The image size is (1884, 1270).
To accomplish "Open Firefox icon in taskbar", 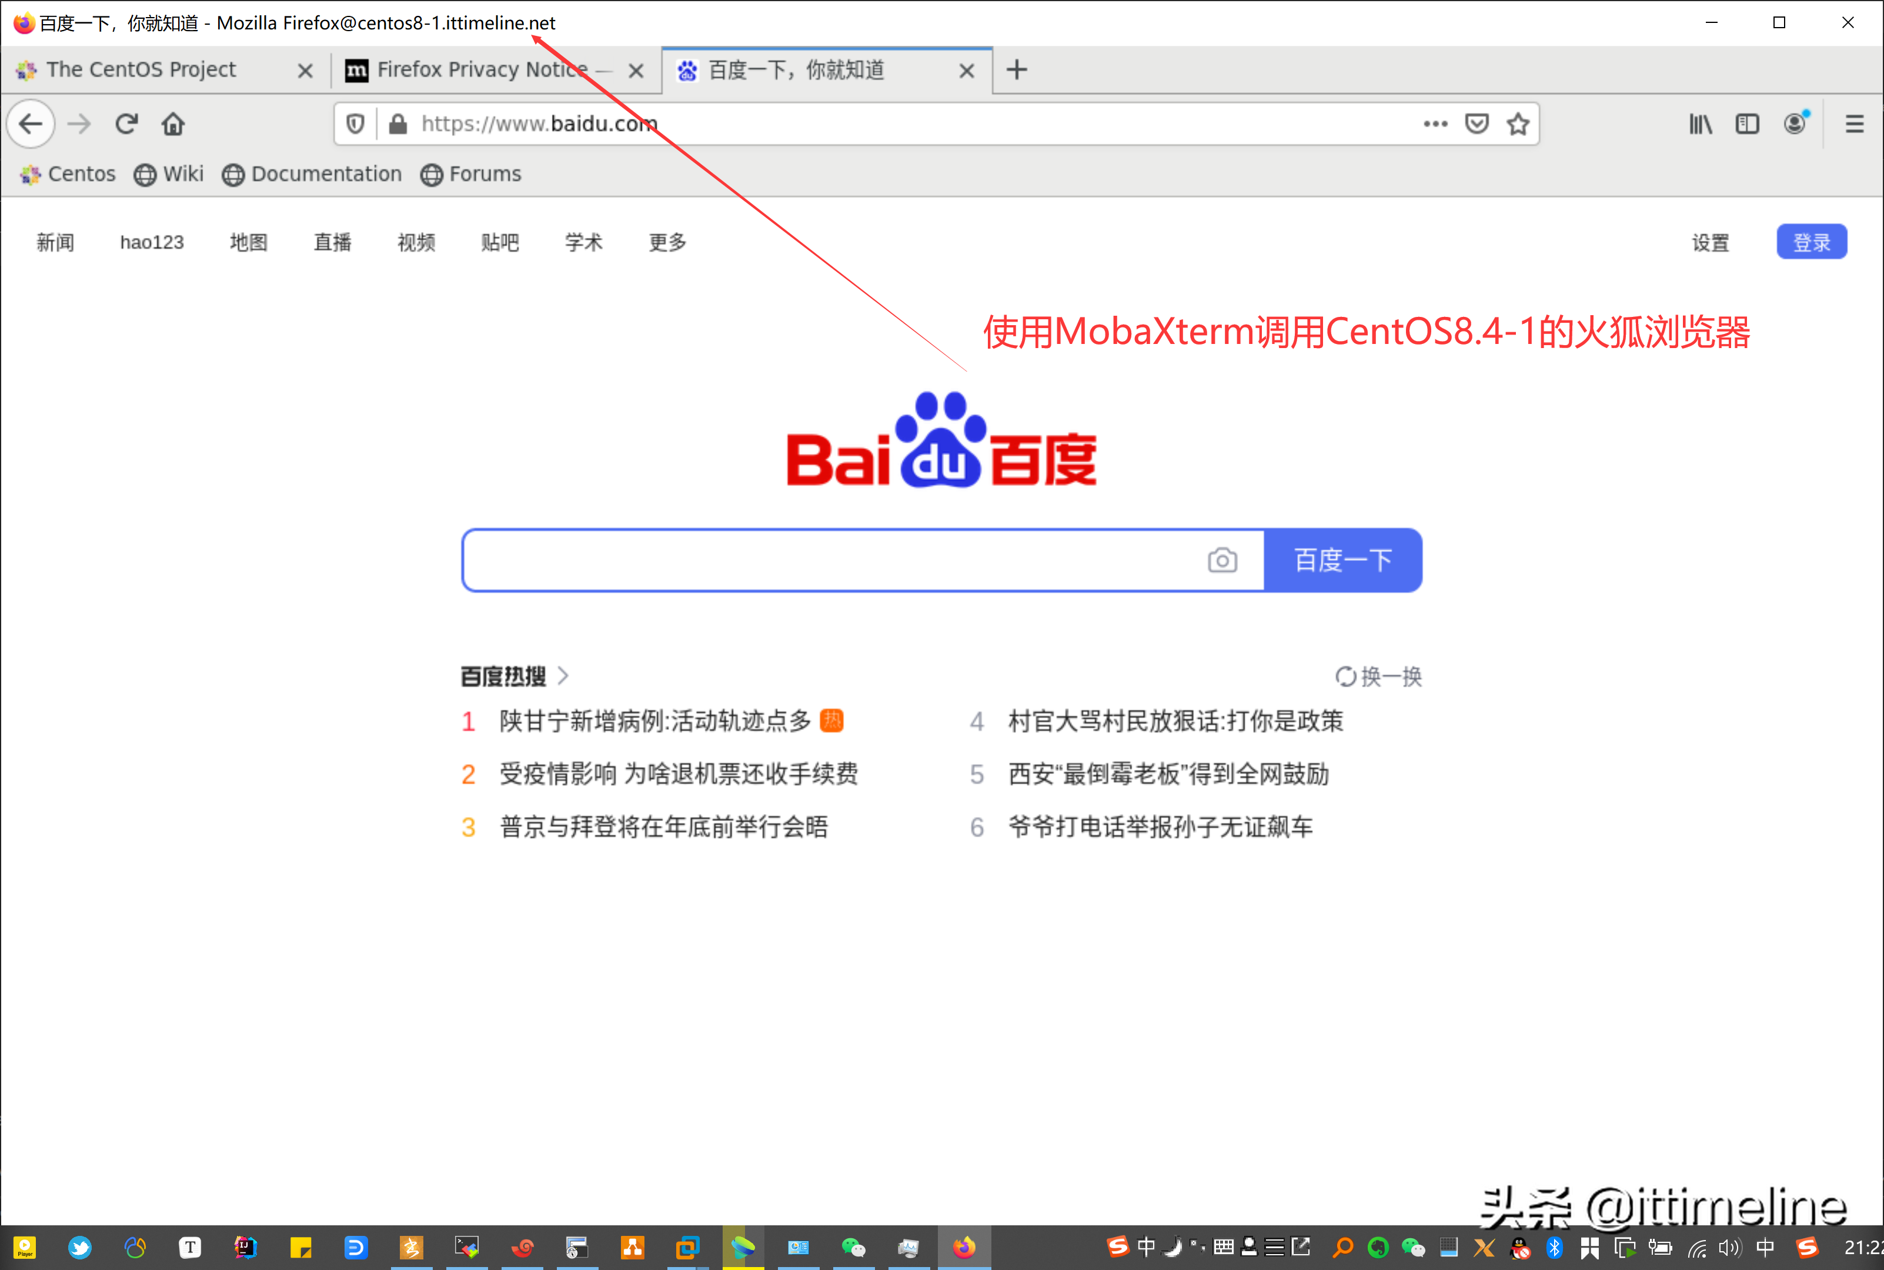I will click(964, 1247).
